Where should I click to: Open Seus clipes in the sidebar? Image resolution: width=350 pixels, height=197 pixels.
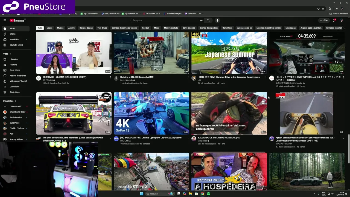pos(16,92)
